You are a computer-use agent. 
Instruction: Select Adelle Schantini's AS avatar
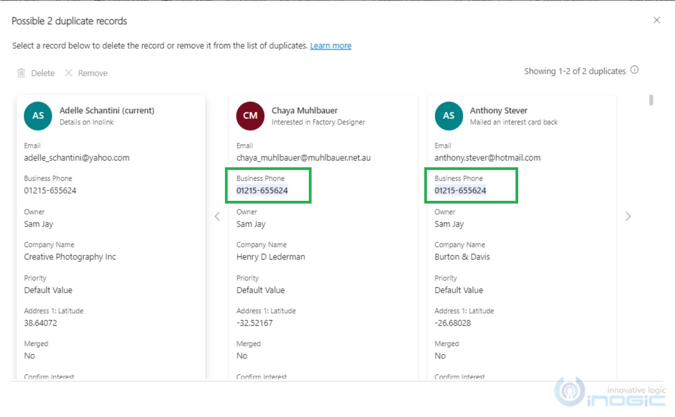pos(38,115)
